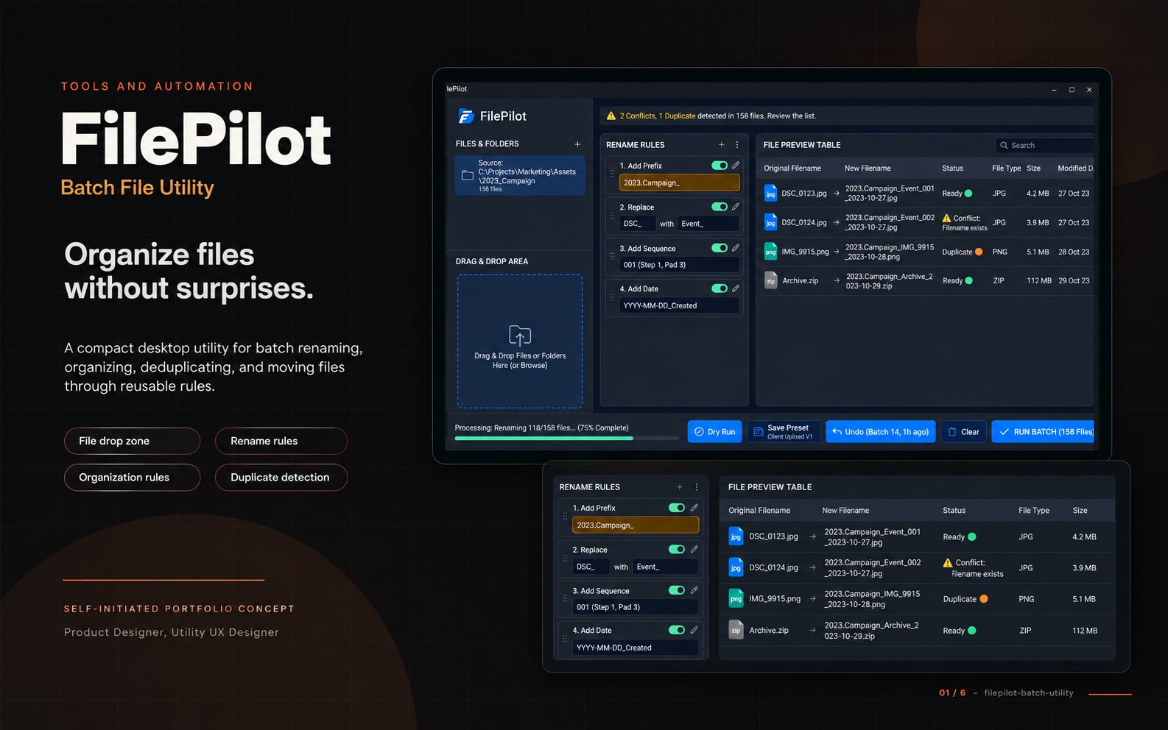The width and height of the screenshot is (1168, 730).
Task: Undo Batch 14 with the Undo button
Action: coord(881,432)
